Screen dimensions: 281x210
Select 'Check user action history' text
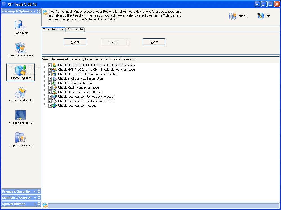75,83
